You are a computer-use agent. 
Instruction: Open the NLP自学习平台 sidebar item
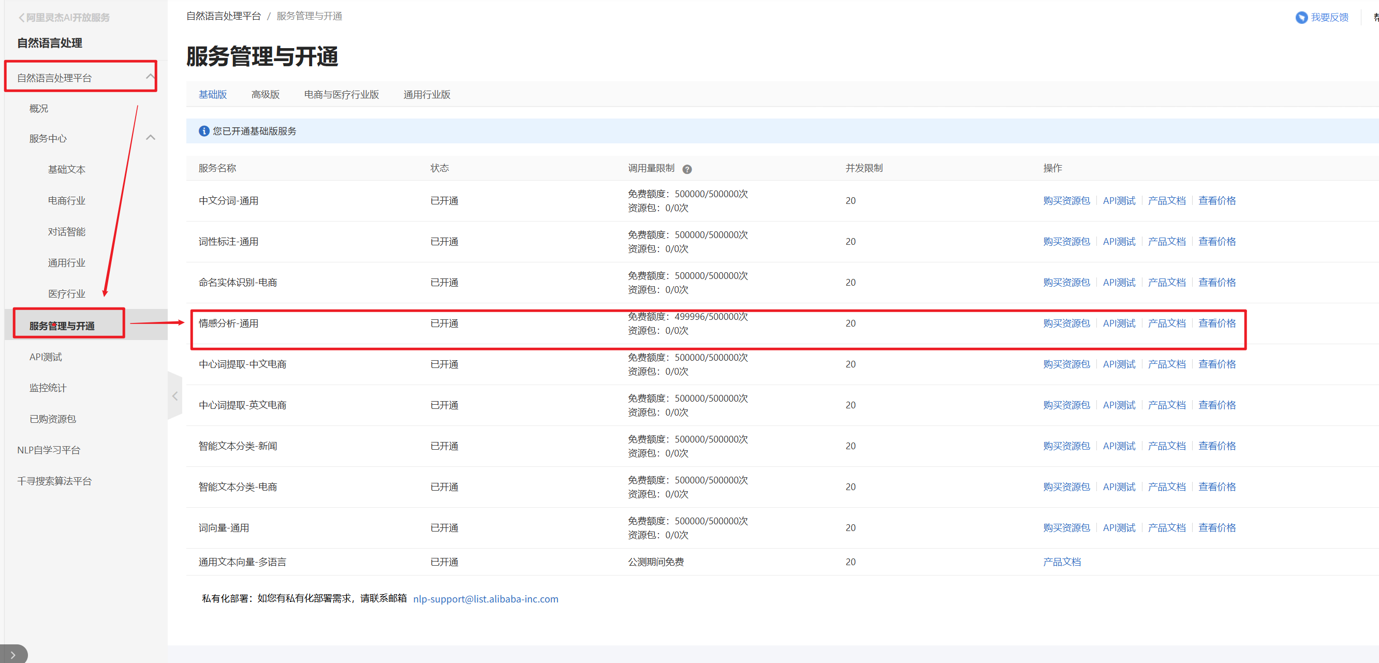[49, 450]
